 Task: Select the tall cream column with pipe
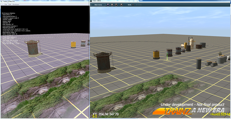[x=191, y=43]
